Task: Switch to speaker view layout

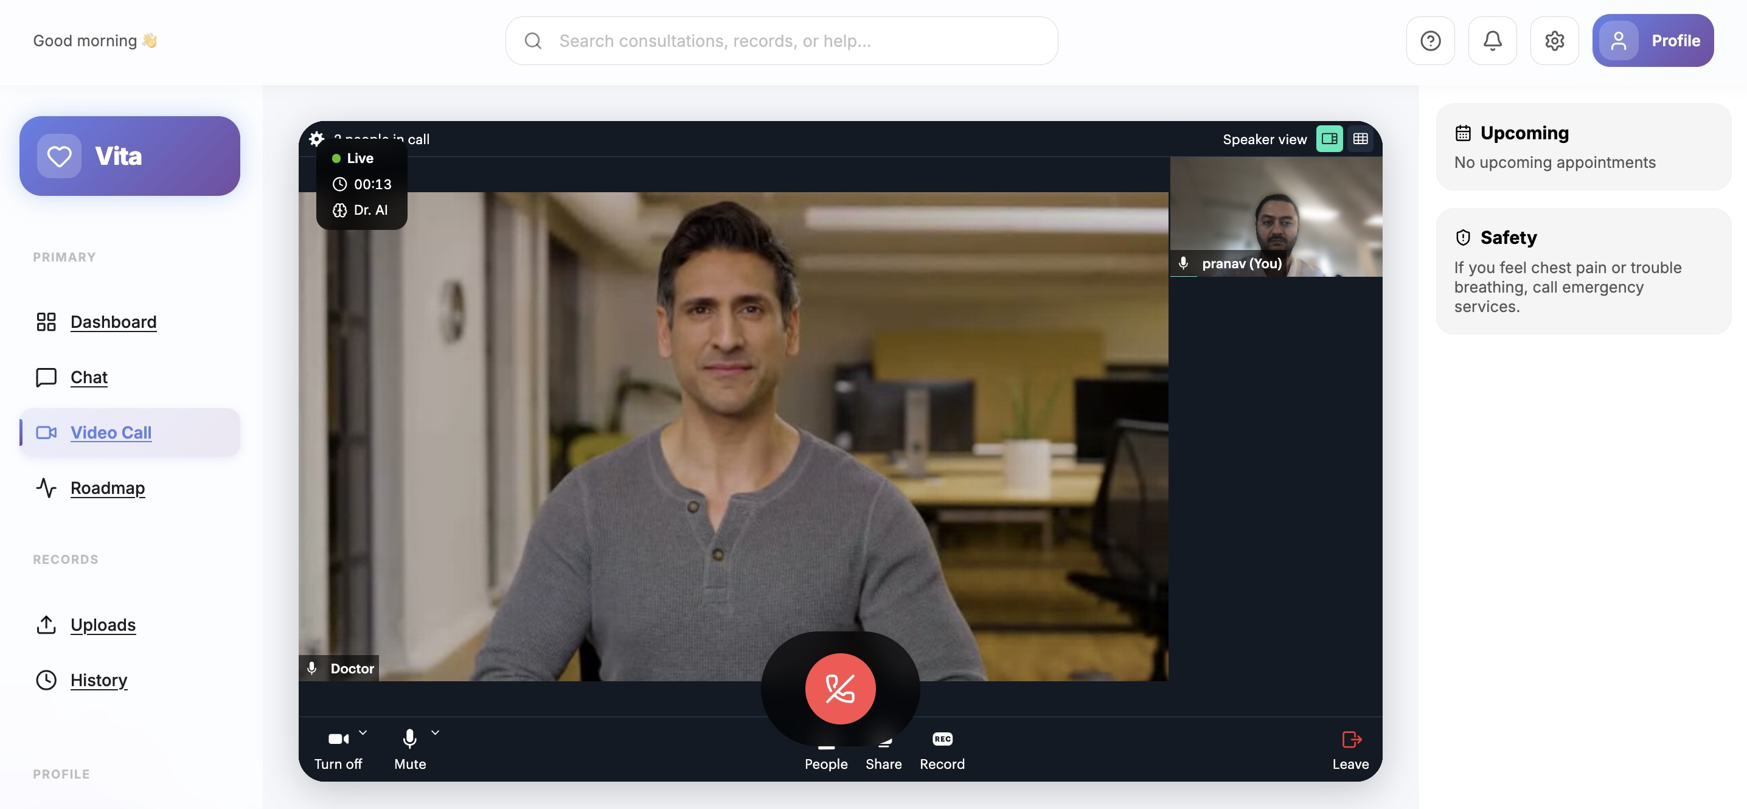Action: tap(1328, 139)
